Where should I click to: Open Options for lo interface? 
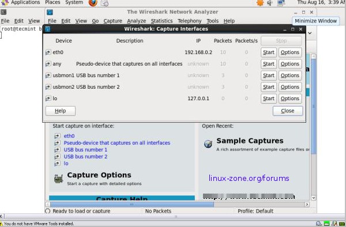tap(290, 99)
